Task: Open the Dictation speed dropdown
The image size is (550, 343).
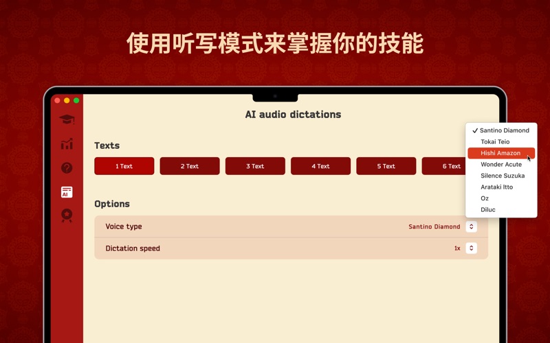Action: (x=471, y=248)
